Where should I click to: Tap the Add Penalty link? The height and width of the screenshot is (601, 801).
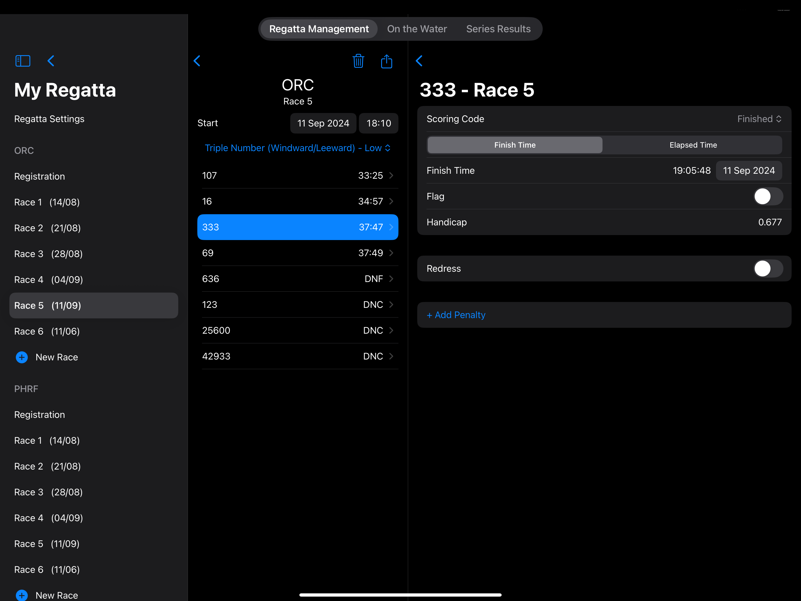[x=456, y=315]
